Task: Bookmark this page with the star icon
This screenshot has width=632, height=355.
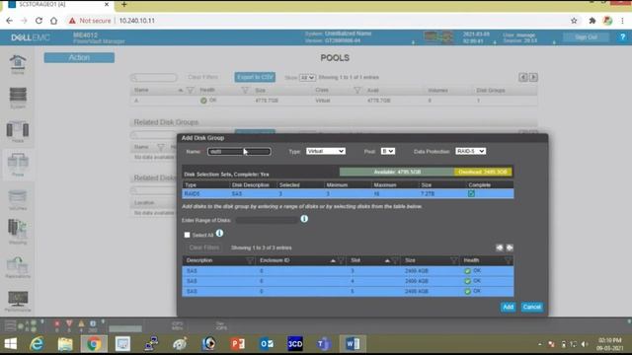Action: [574, 21]
